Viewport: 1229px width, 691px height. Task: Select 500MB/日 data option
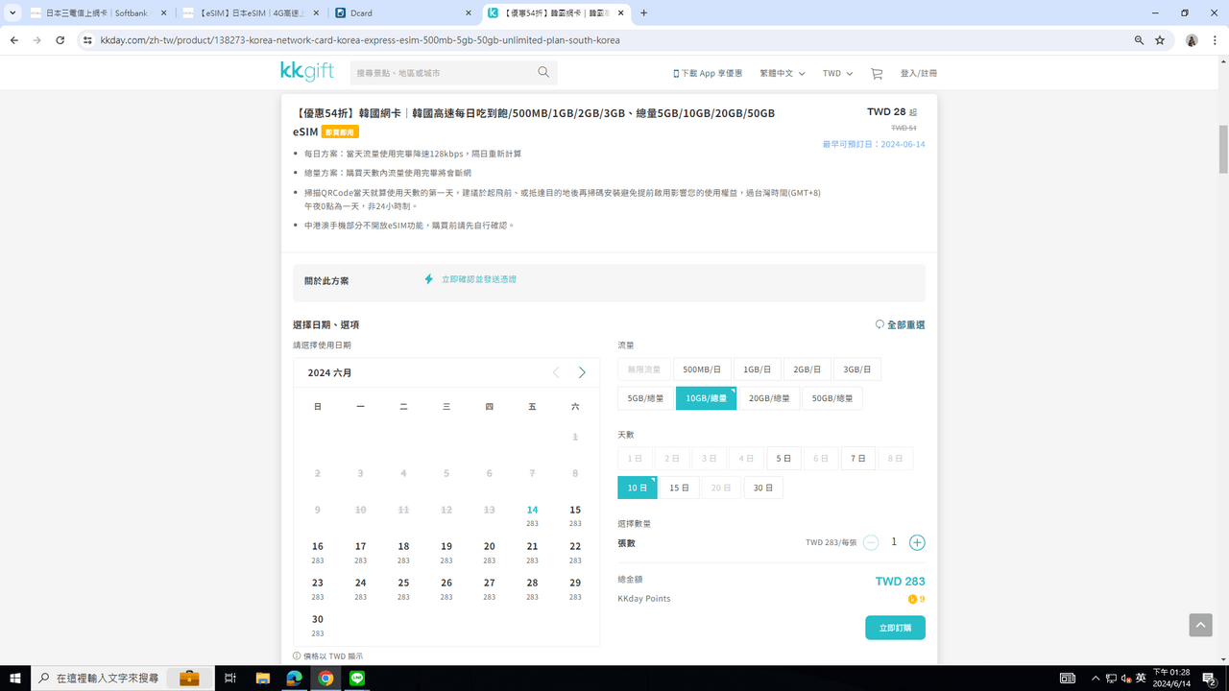702,369
